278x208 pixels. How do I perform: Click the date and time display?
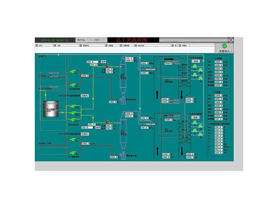click(x=55, y=40)
